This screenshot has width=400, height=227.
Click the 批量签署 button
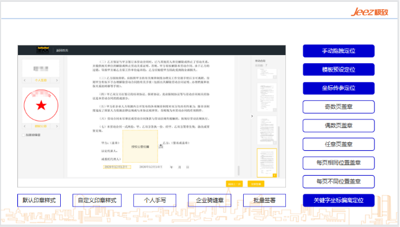click(264, 200)
